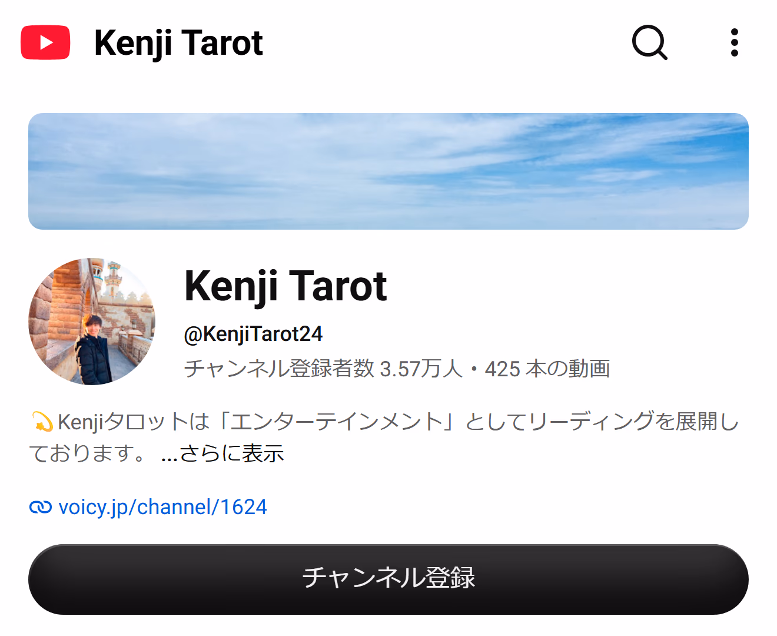Viewport: 777px width, 636px height.
Task: Expand description with …さらに表示
Action: (x=222, y=453)
